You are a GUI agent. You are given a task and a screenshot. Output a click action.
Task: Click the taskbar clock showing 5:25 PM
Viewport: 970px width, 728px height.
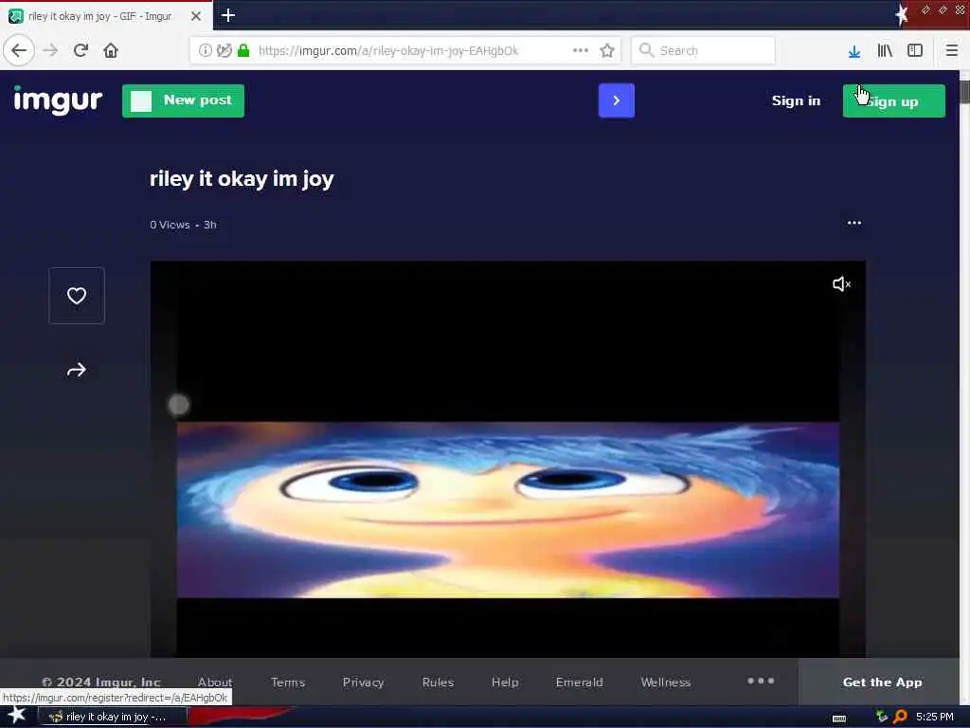pyautogui.click(x=935, y=717)
